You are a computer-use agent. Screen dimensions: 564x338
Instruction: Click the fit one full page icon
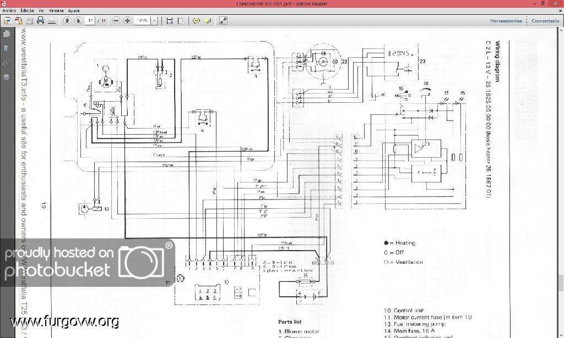181,21
